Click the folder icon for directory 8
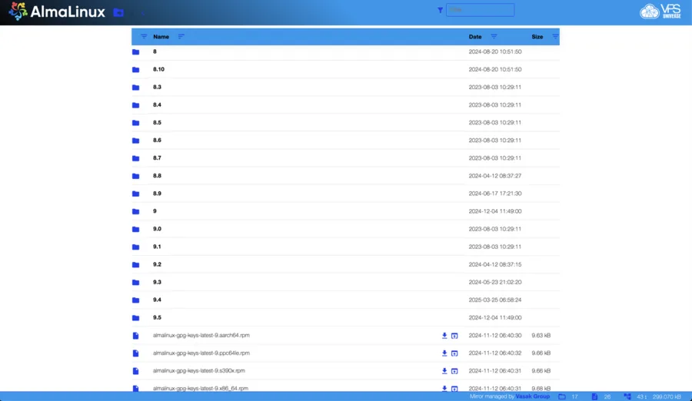 (136, 52)
